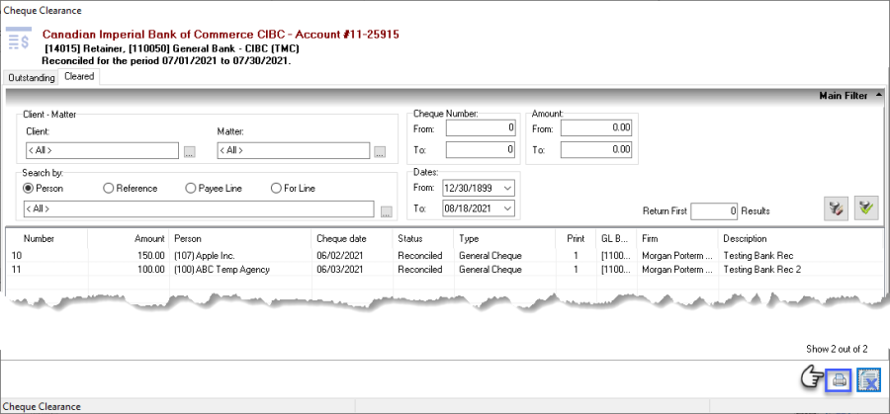Viewport: 890px width, 414px height.
Task: Sort by the Person column header
Action: click(x=240, y=239)
